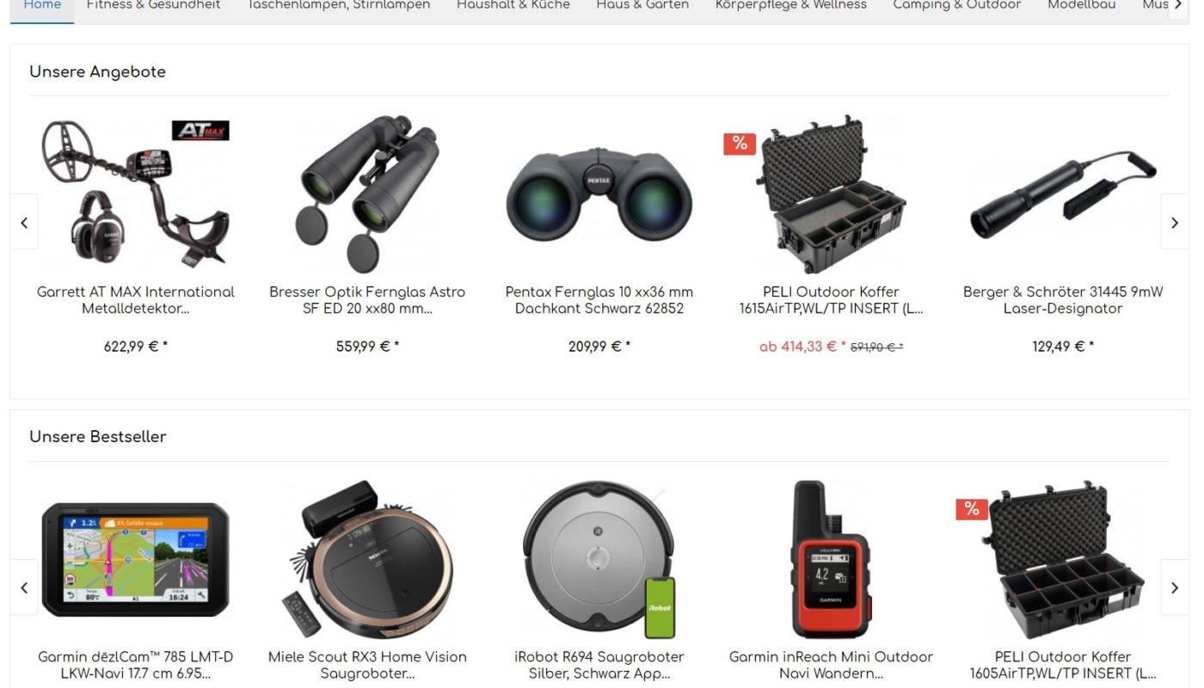Click Pentax Fernglas binoculars image
Viewport: 1204px width, 688px height.
(x=599, y=195)
